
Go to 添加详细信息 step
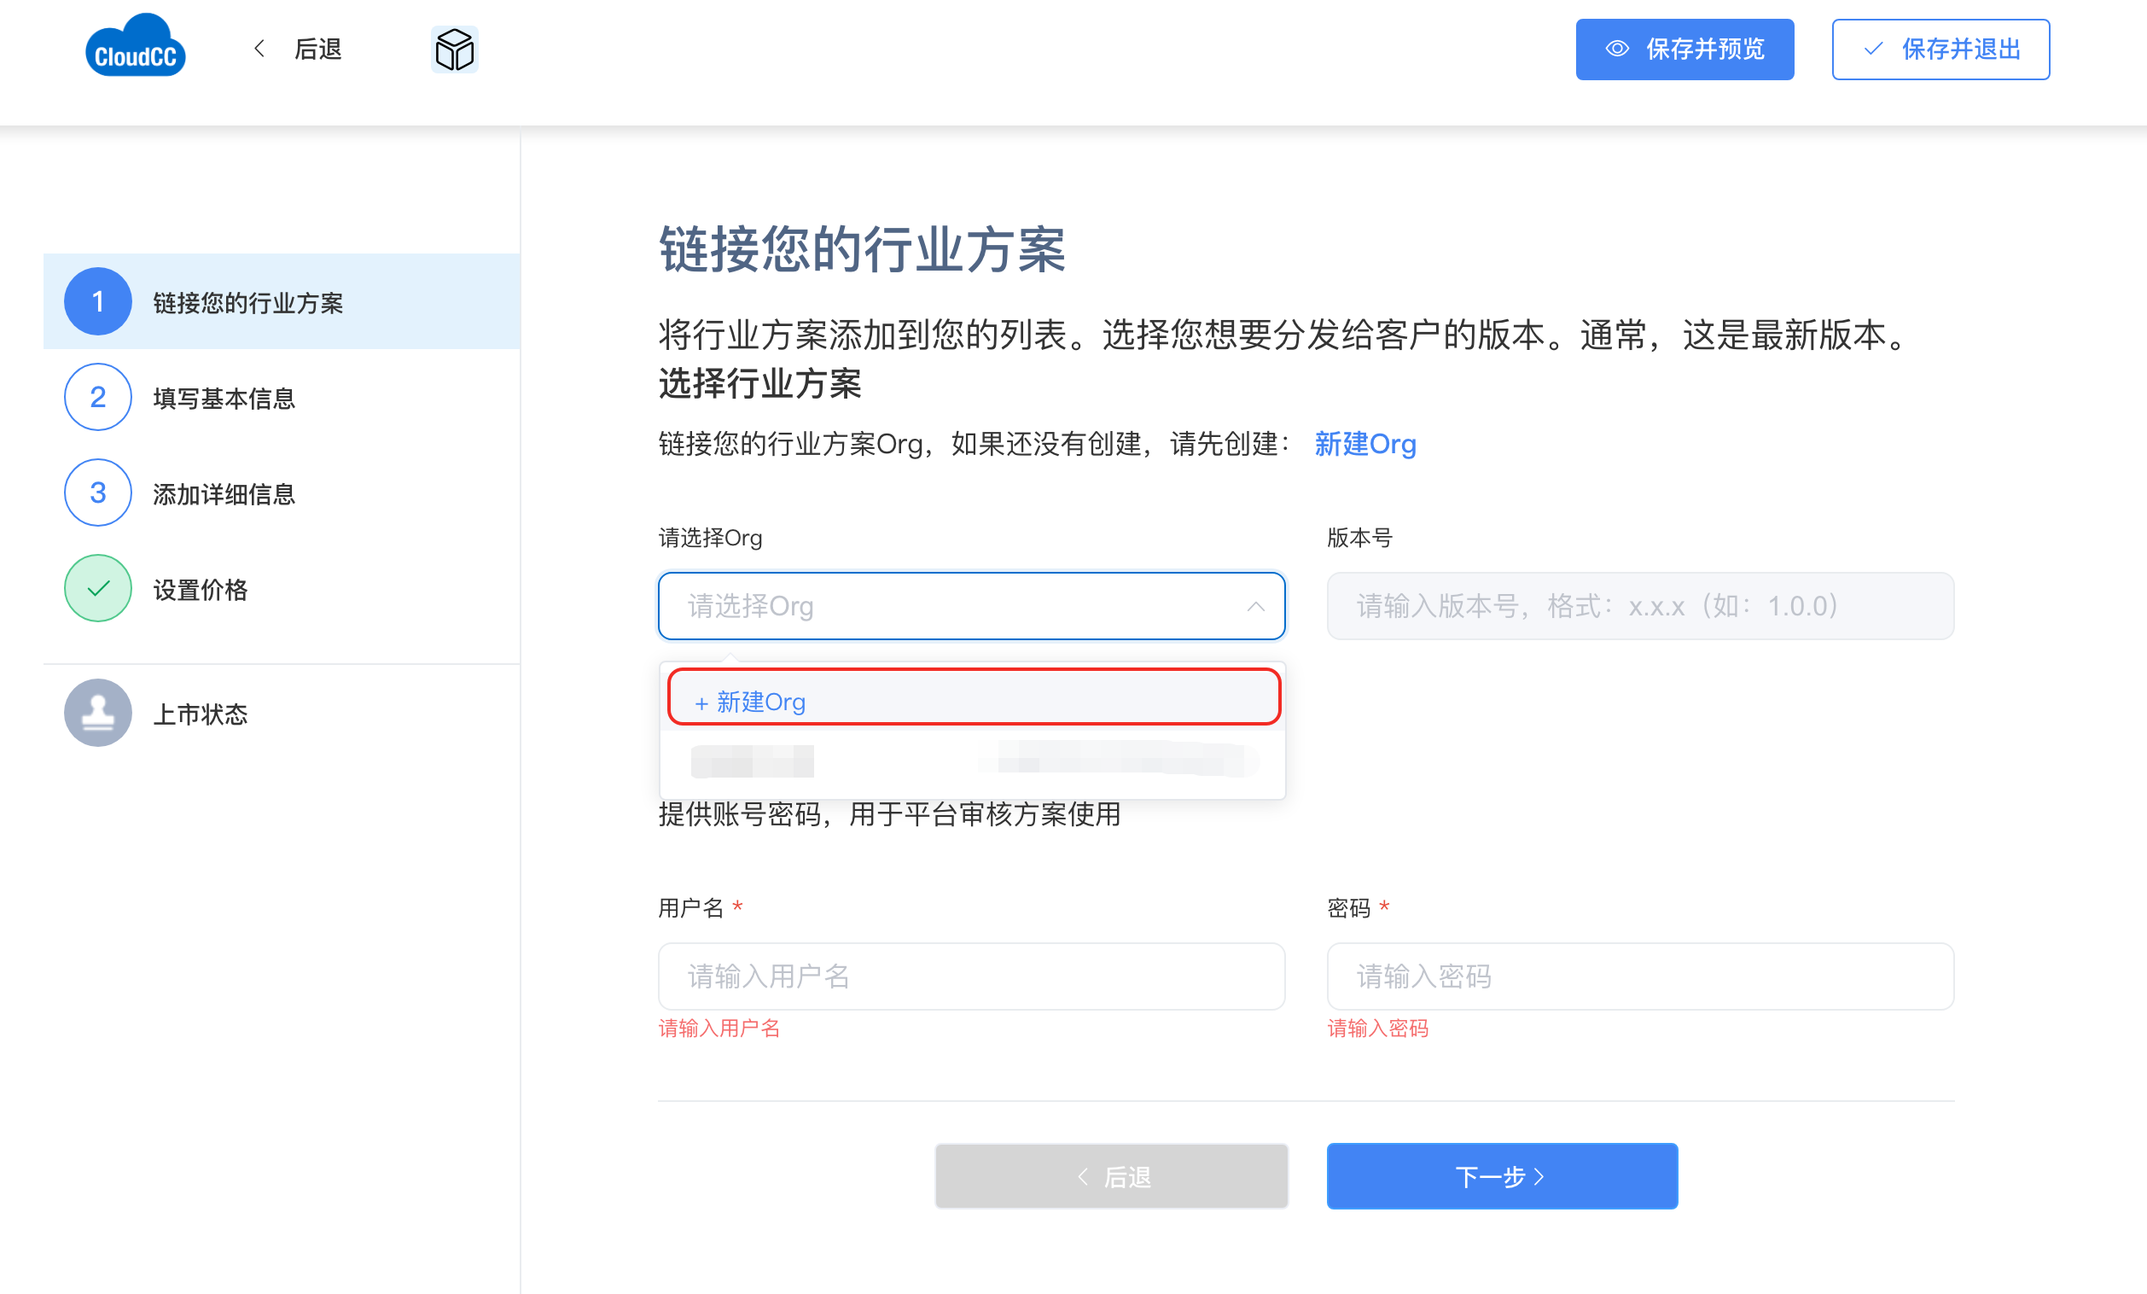click(224, 494)
